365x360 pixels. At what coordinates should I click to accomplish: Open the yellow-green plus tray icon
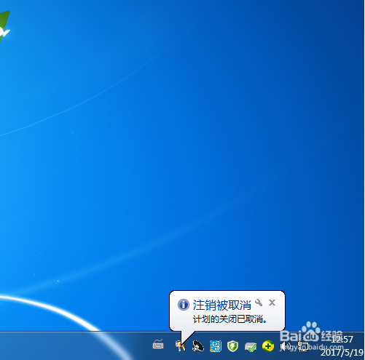coord(268,346)
